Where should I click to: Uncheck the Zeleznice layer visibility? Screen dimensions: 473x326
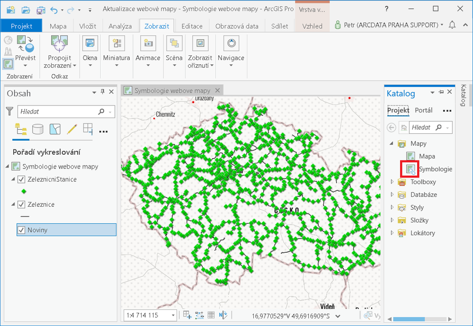pos(21,204)
